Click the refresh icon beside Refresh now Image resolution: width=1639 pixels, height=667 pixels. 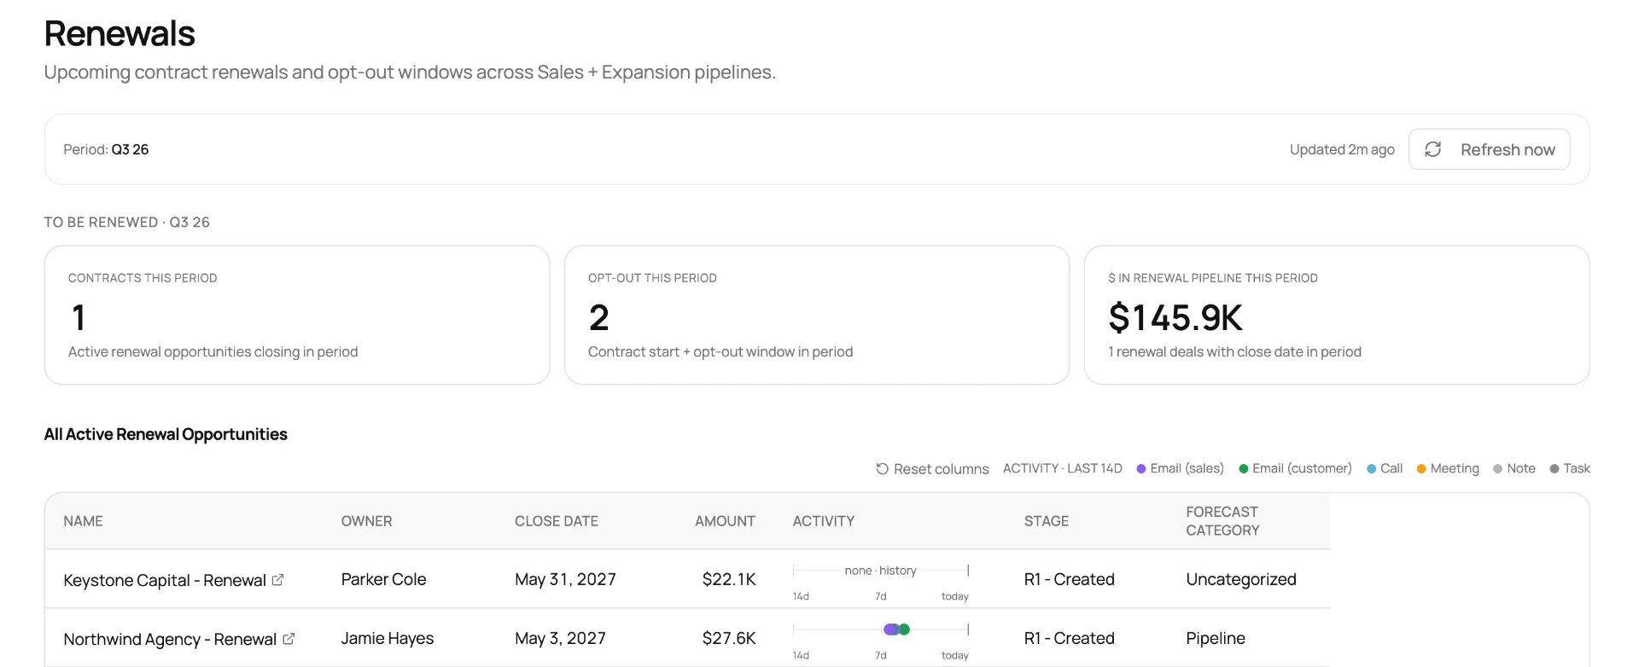[x=1433, y=149]
